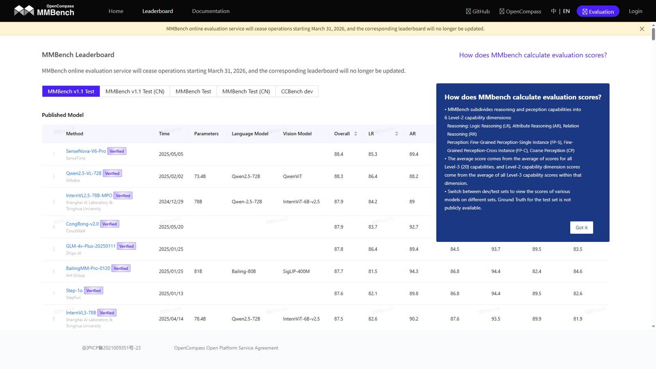Viewport: 656px width, 369px height.
Task: Open the Home page
Action: coord(116,11)
